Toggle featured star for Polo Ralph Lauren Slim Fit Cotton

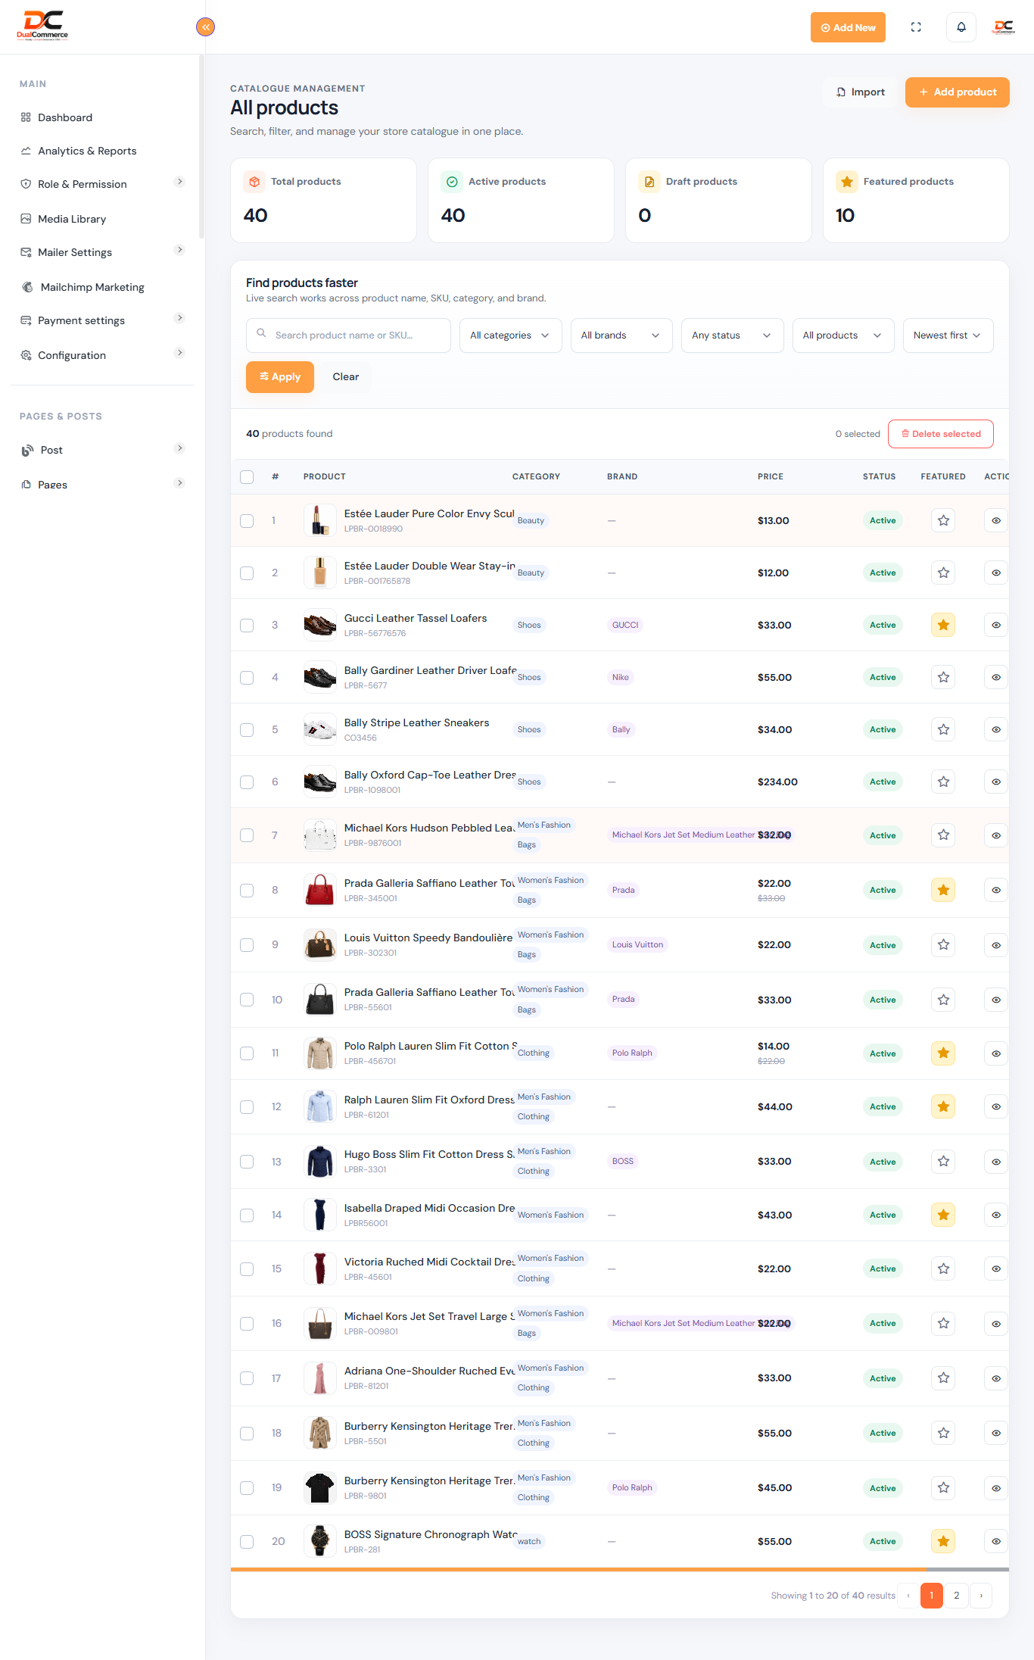pos(943,1053)
